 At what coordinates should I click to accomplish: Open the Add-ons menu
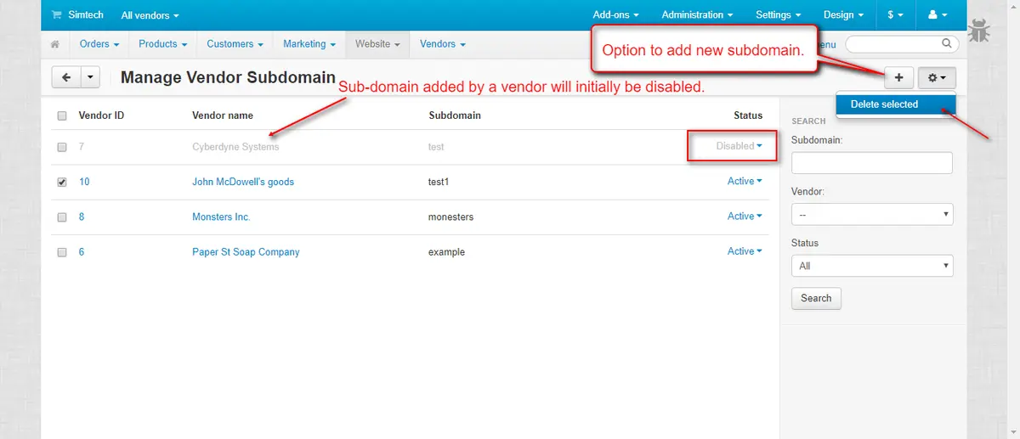615,14
